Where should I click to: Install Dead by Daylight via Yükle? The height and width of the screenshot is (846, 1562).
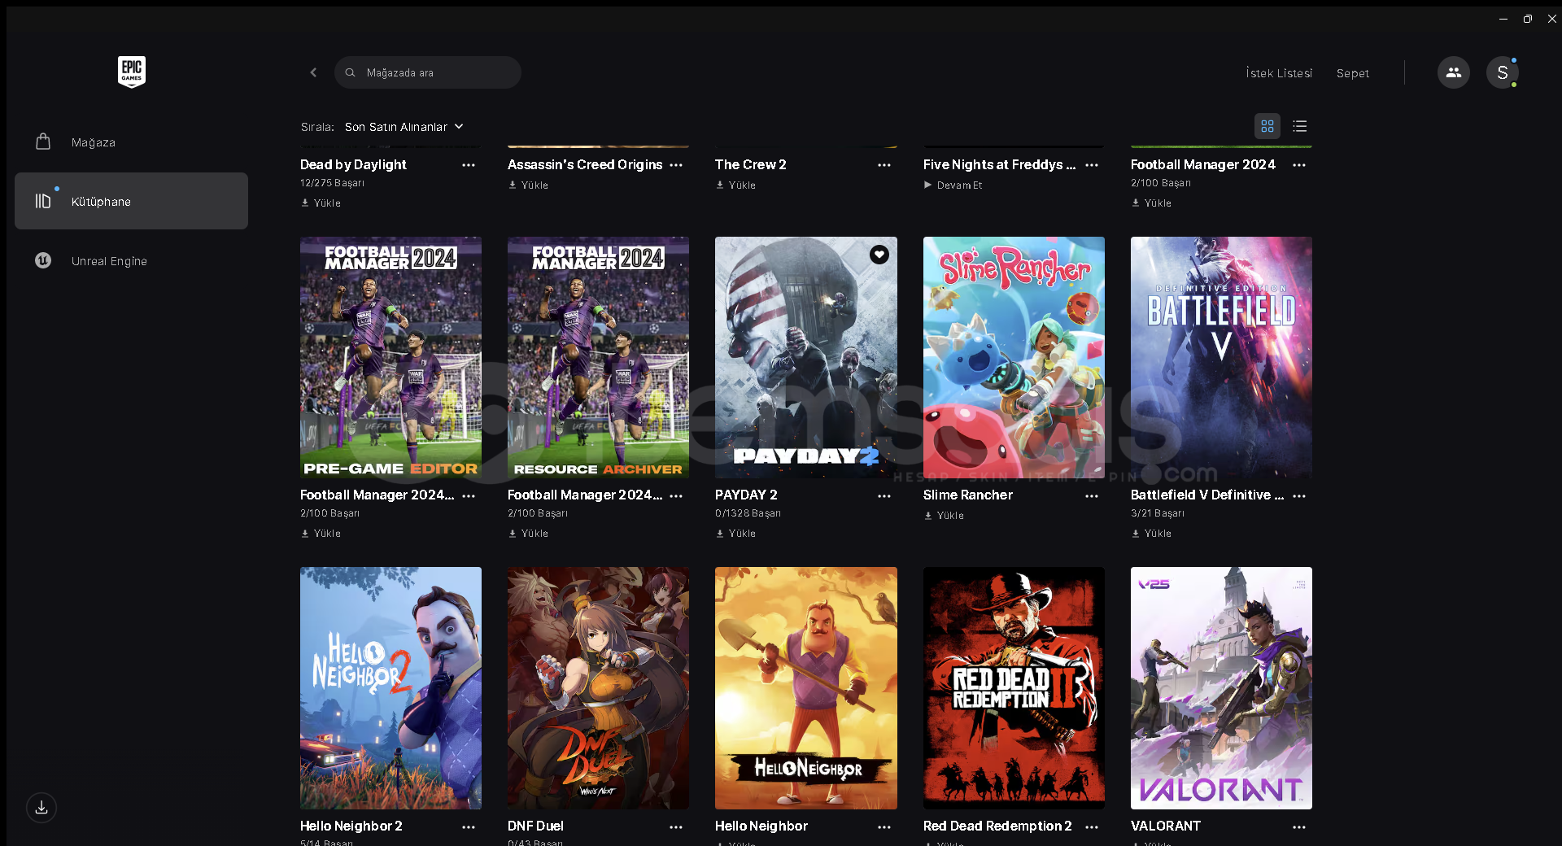coord(321,203)
